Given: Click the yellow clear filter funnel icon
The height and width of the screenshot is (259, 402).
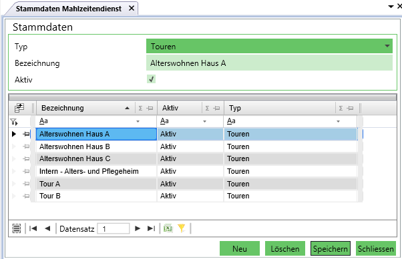Looking at the screenshot, I should coord(182,228).
